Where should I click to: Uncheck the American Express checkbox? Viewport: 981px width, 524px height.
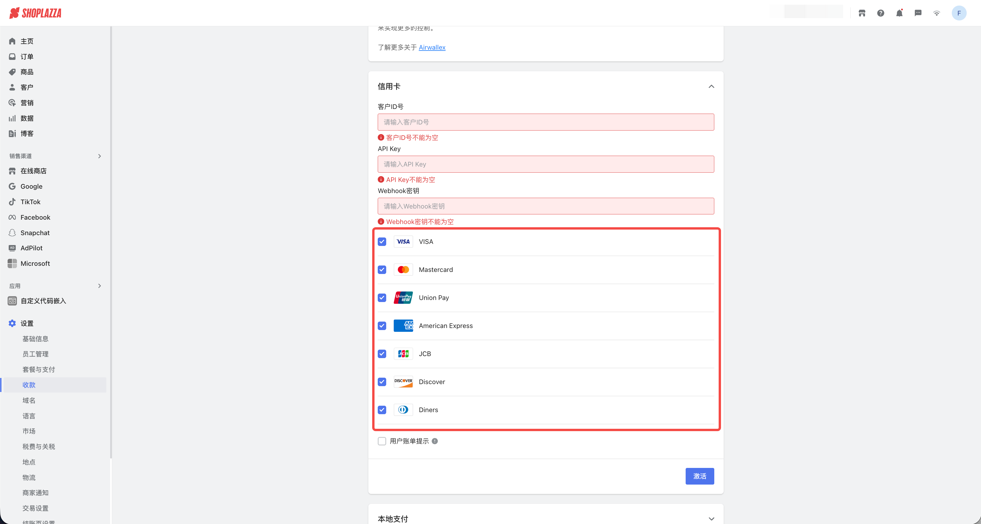[x=382, y=326]
